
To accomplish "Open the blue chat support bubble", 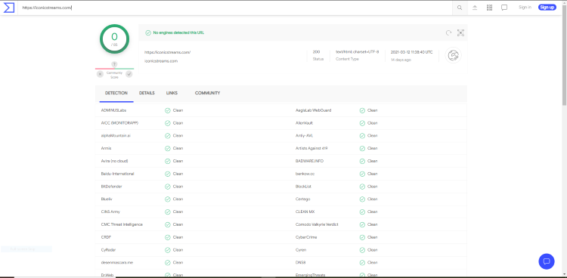I will point(547,261).
